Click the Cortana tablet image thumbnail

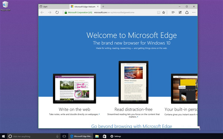pos(184,89)
